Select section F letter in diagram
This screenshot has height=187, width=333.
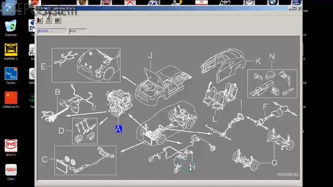tap(265, 106)
